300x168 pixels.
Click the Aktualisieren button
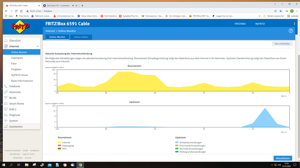(x=283, y=158)
